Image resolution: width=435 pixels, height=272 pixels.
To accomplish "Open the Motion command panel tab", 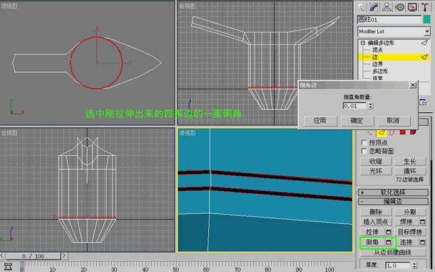I will point(400,7).
